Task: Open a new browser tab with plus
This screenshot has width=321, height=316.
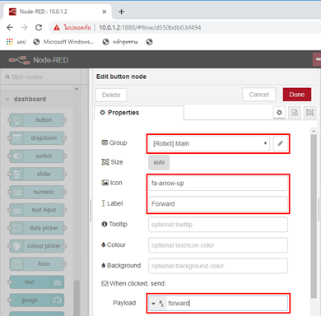Action: coord(121,12)
